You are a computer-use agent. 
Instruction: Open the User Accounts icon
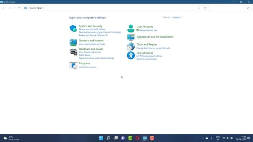131,28
